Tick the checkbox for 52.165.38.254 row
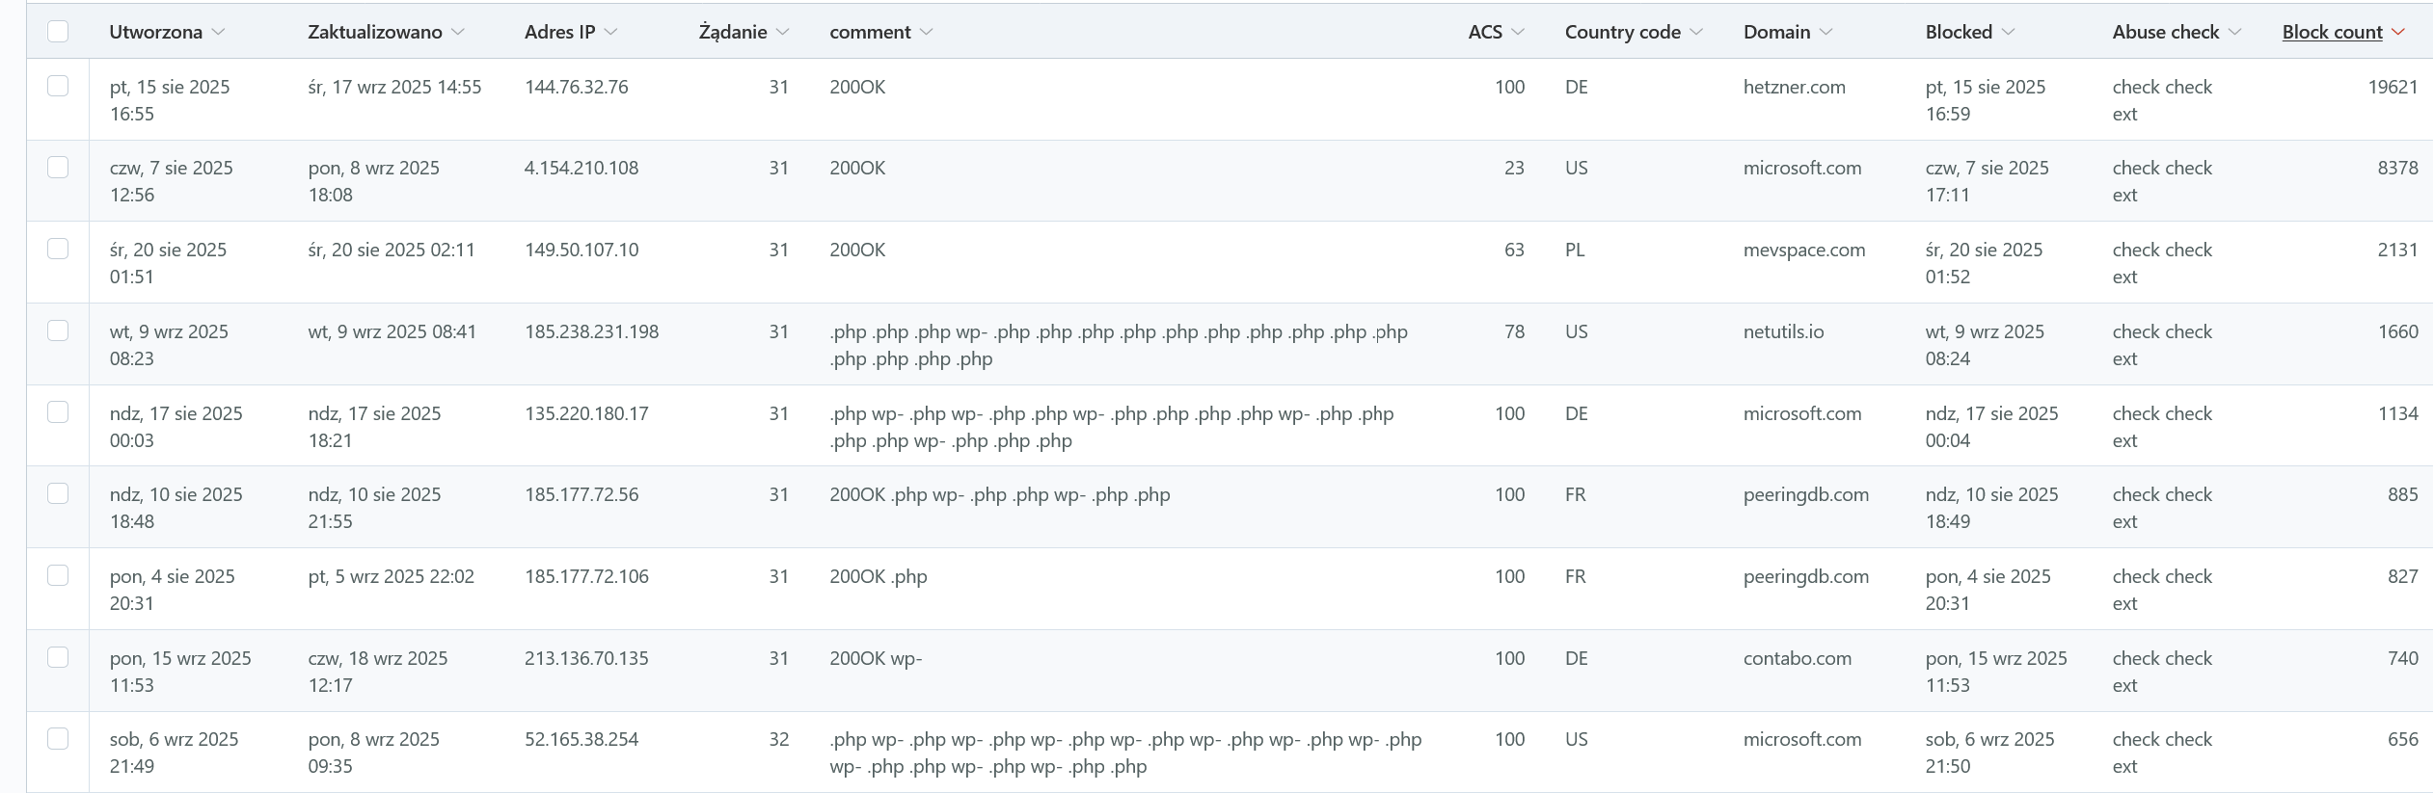This screenshot has width=2434, height=793. click(x=58, y=738)
